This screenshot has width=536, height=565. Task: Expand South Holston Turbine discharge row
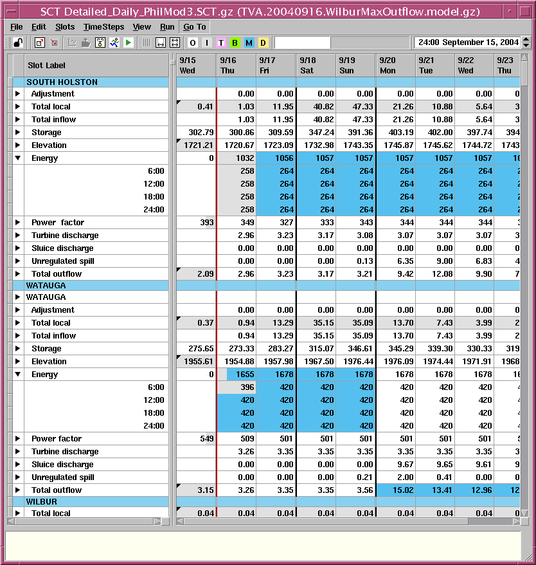pyautogui.click(x=17, y=236)
